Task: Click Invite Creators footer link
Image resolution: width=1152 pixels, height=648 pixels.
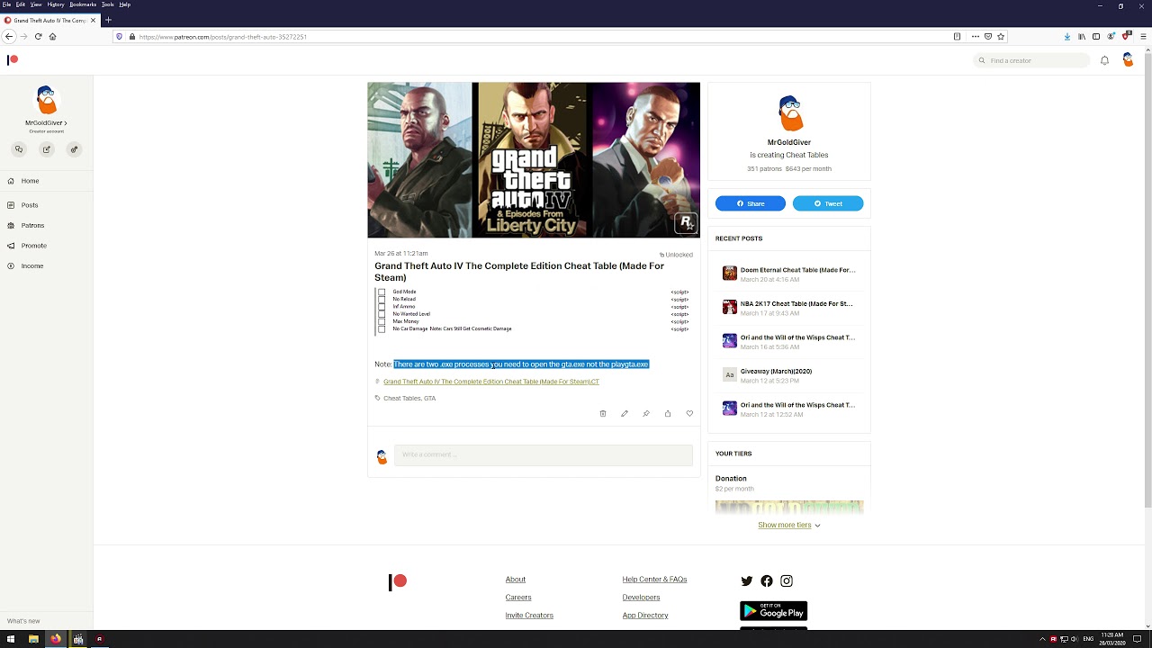Action: click(x=529, y=616)
